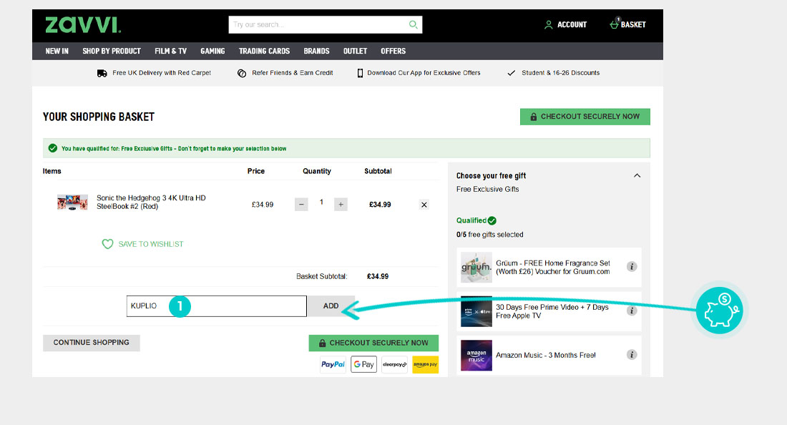Viewport: 787px width, 425px height.
Task: Click the green Qualified check icon
Action: tap(492, 221)
